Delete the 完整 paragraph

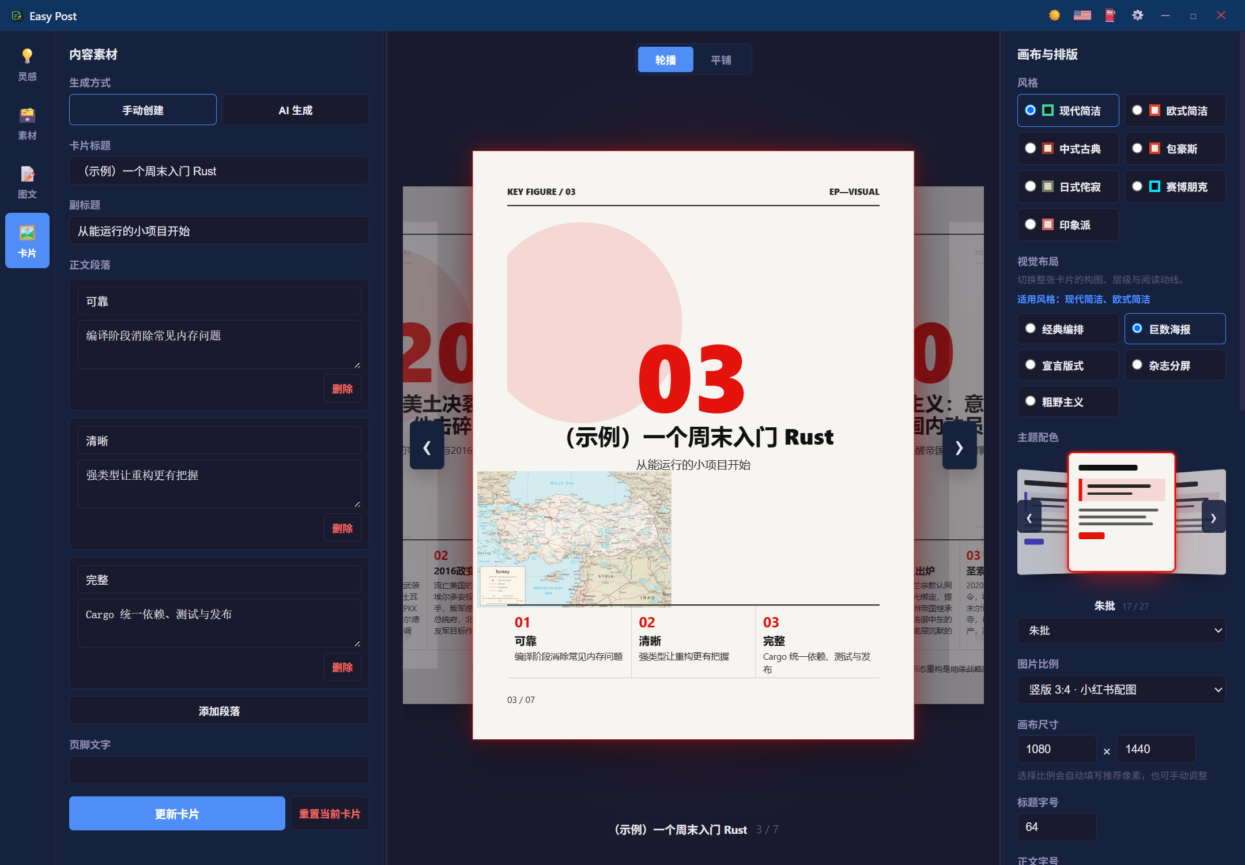click(x=342, y=667)
